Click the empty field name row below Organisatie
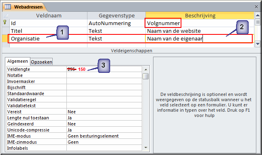This screenshot has width=262, height=155. click(x=49, y=45)
